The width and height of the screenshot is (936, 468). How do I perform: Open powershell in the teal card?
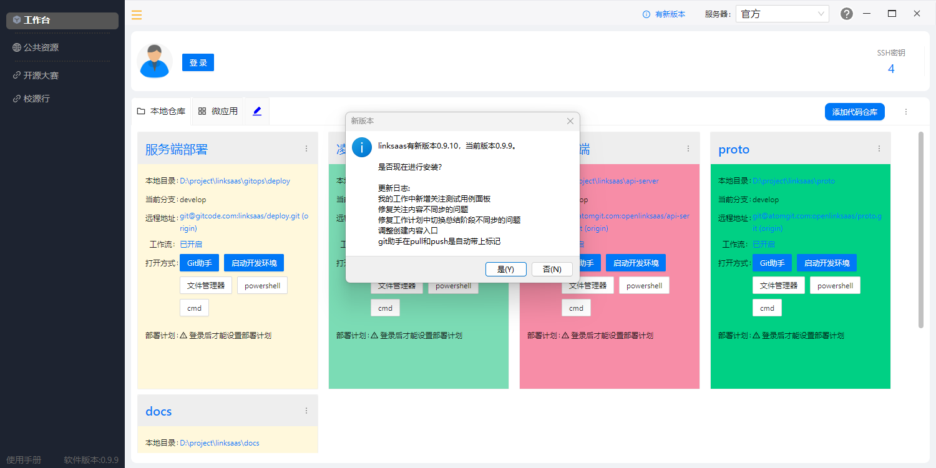click(x=453, y=286)
